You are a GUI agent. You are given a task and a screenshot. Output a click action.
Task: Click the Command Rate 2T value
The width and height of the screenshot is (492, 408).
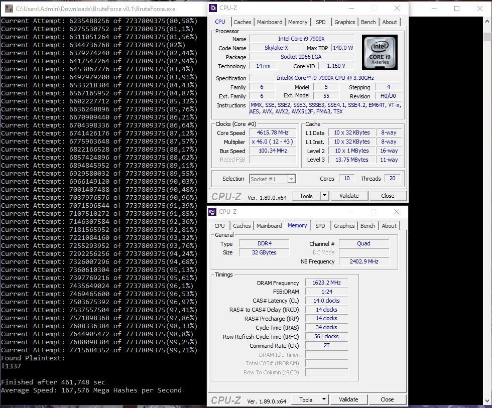326,346
